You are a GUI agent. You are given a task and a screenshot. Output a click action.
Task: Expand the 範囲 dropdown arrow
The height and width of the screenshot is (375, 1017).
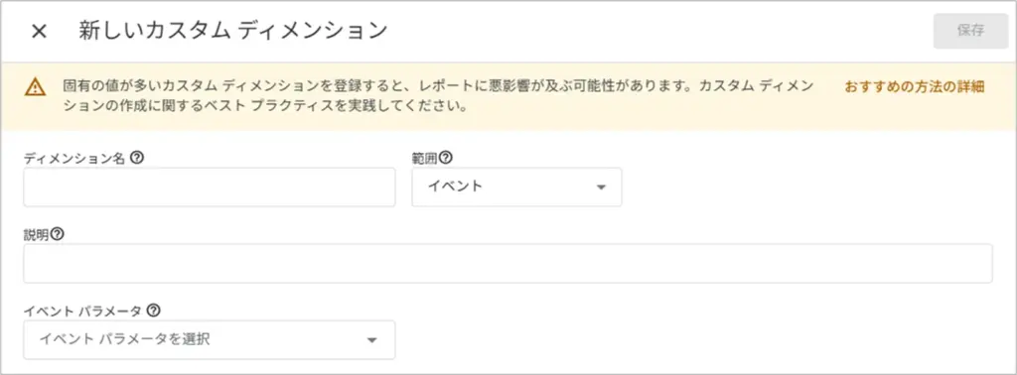601,187
